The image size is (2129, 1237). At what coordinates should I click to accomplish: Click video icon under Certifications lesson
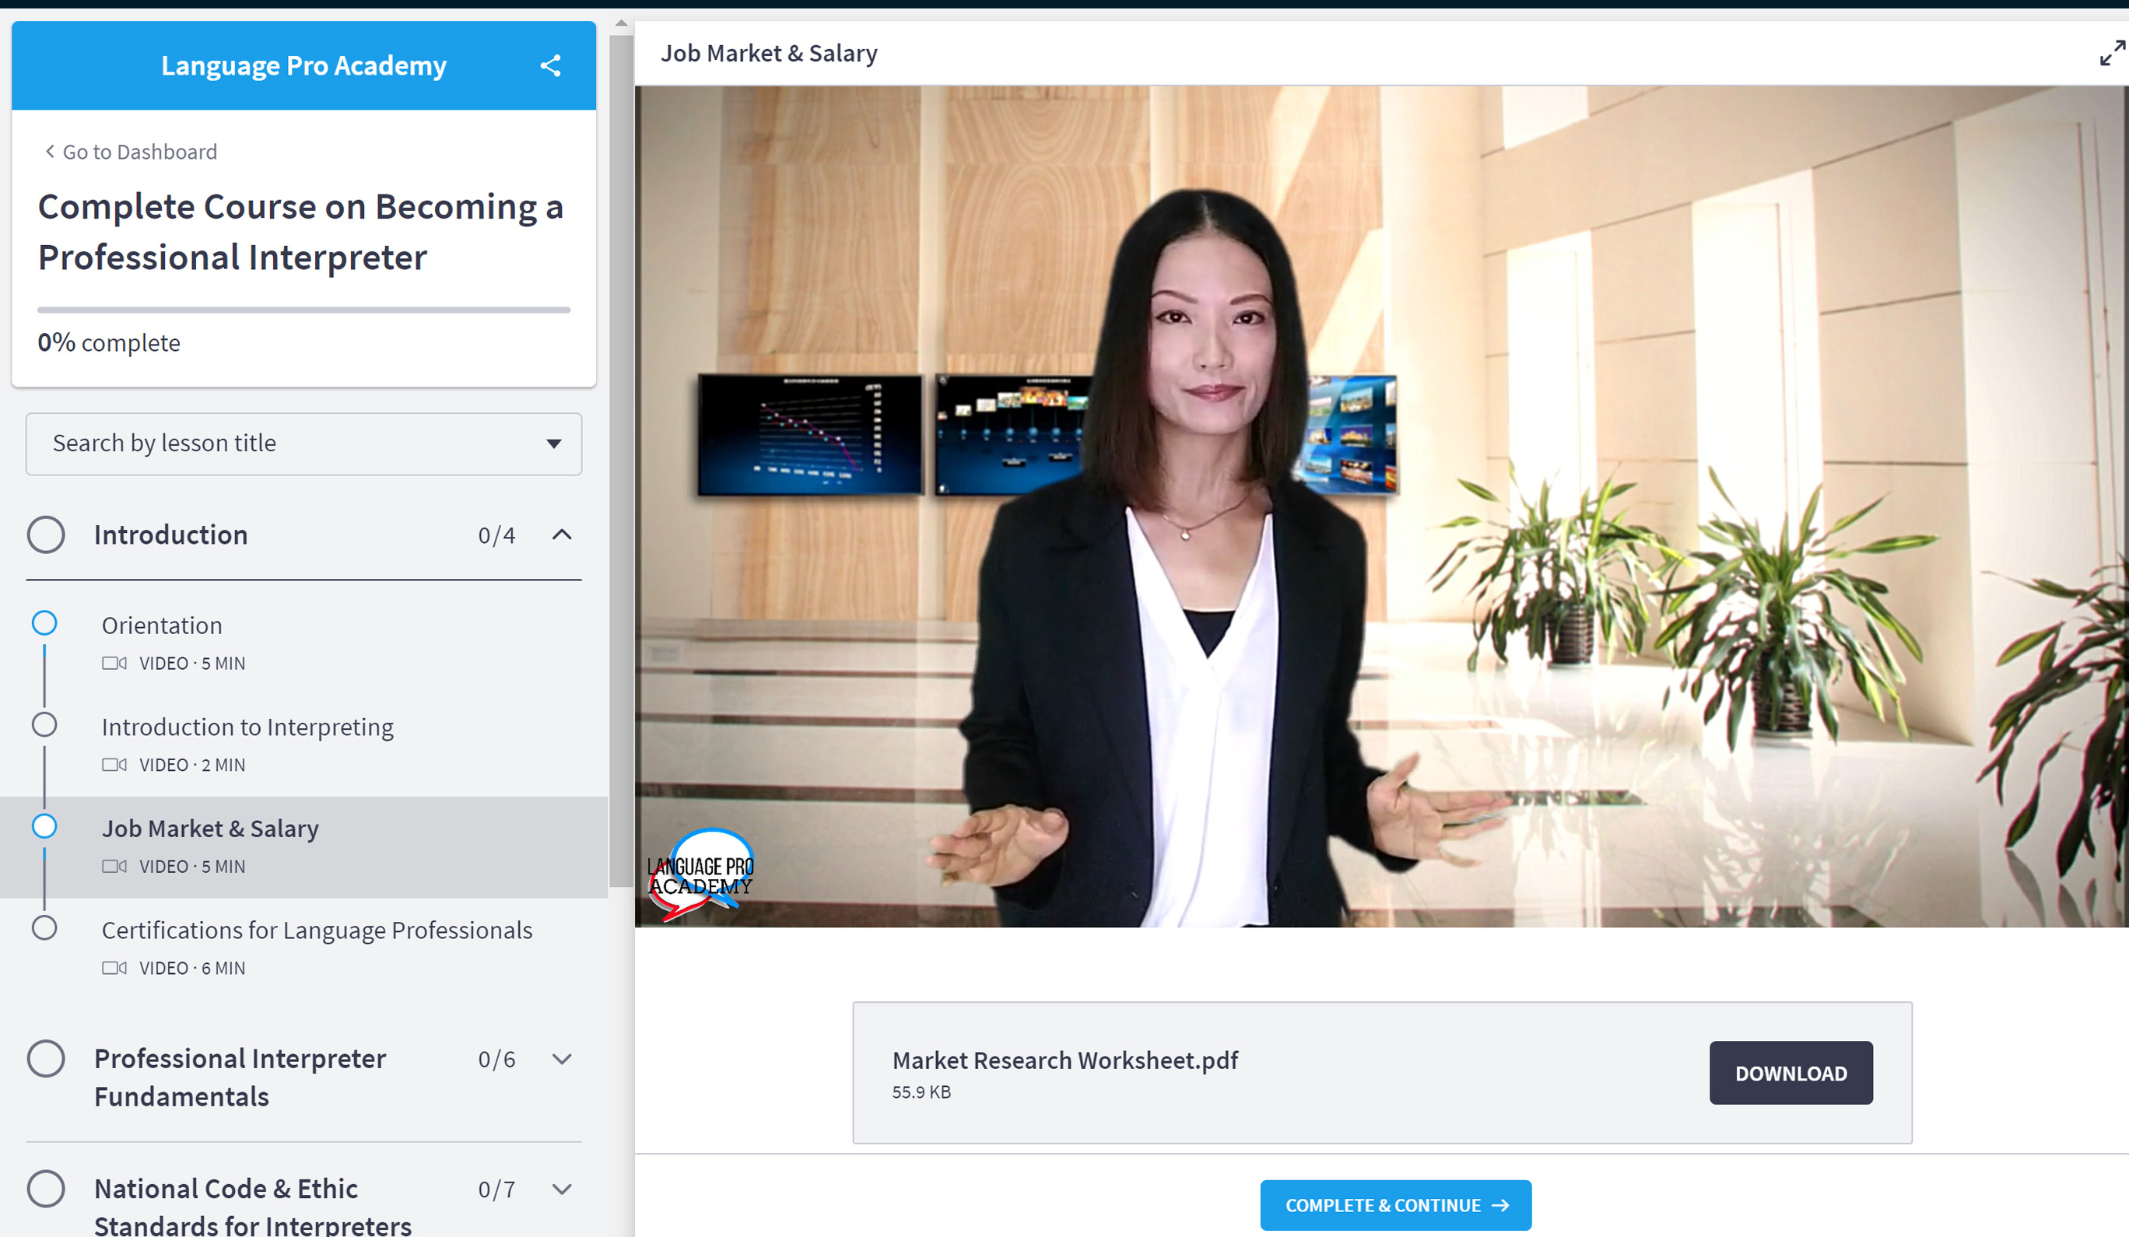coord(114,969)
